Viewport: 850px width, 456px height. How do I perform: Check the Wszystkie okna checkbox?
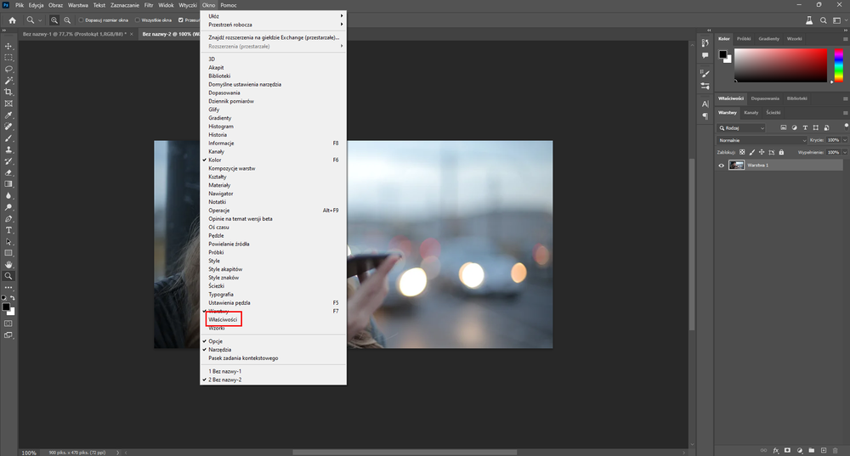point(137,20)
